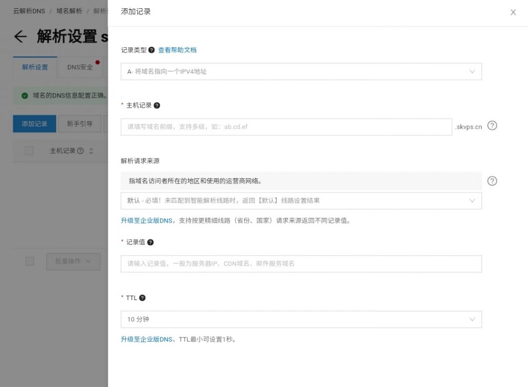Toggle the select-all checkbox in table header
Screen dimensions: 528x387
[29, 150]
